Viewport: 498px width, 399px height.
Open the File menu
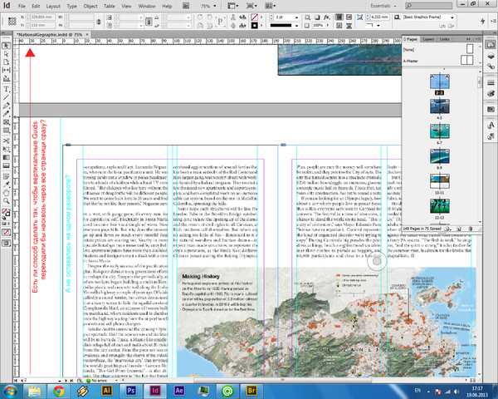point(22,6)
